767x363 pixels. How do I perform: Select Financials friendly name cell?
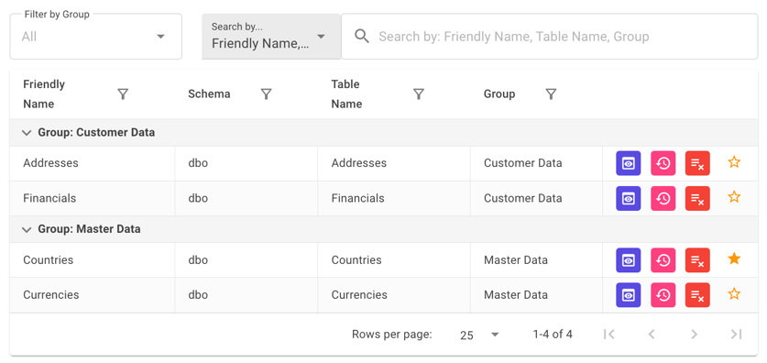(x=93, y=199)
